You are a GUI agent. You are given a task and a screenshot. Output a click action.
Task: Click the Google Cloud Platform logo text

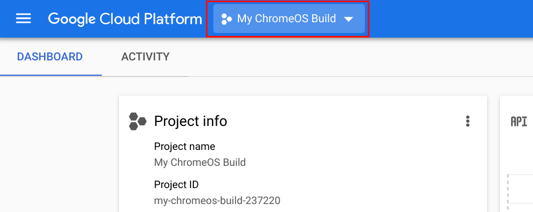click(125, 19)
